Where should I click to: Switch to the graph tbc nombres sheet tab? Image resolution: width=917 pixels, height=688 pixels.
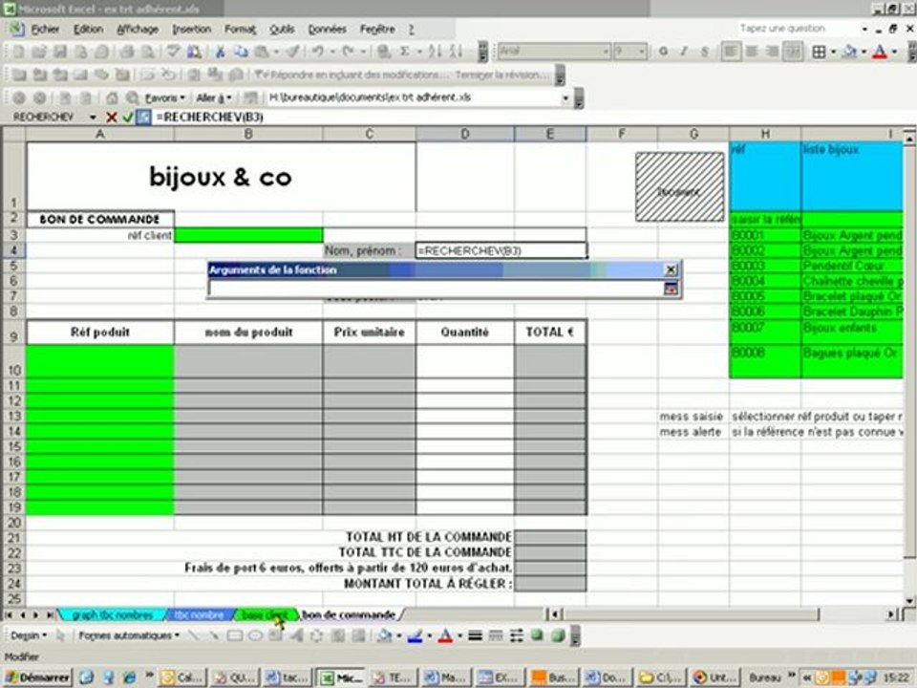pos(113,614)
